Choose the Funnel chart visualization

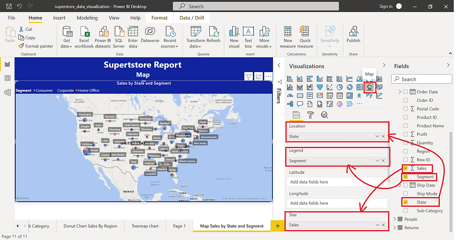click(x=320, y=87)
